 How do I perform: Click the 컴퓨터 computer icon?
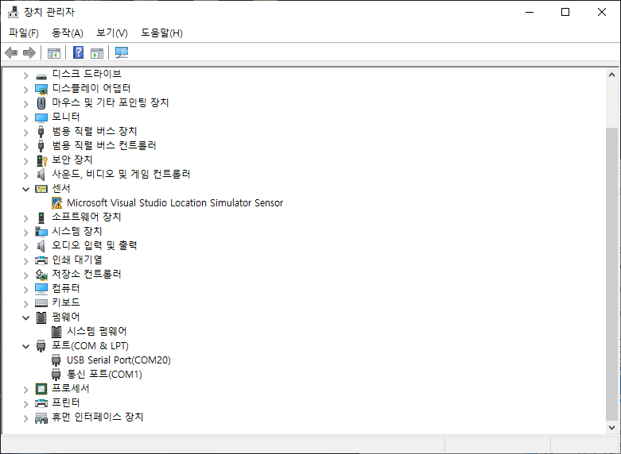[x=41, y=289]
